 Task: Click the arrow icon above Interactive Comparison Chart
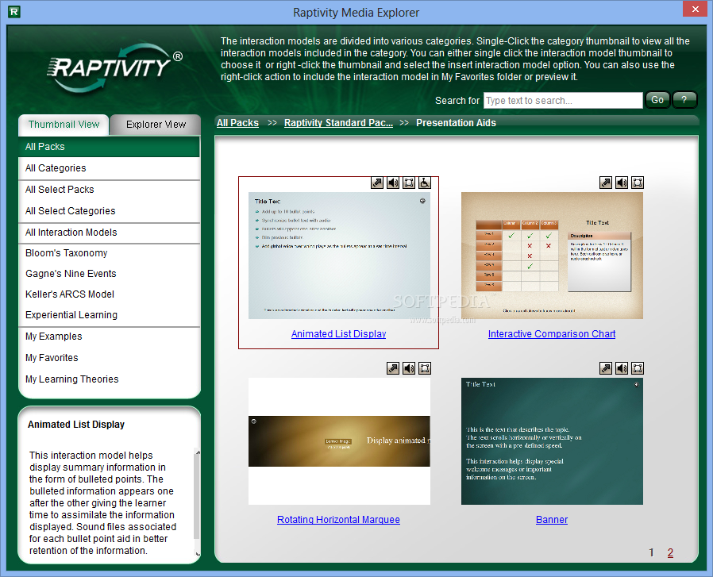[x=606, y=183]
